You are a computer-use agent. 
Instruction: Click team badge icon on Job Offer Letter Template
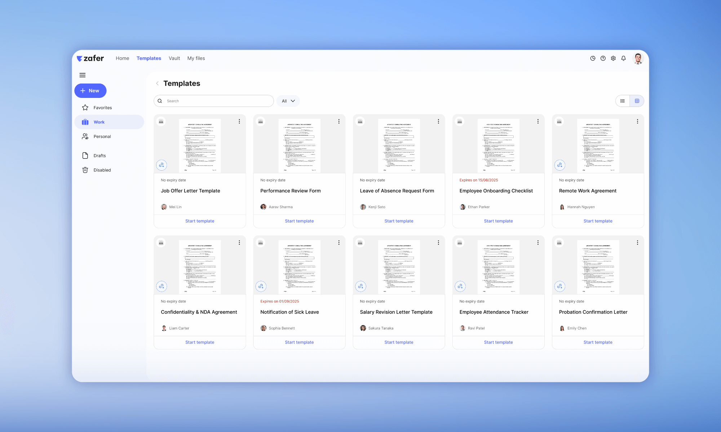pos(161,122)
